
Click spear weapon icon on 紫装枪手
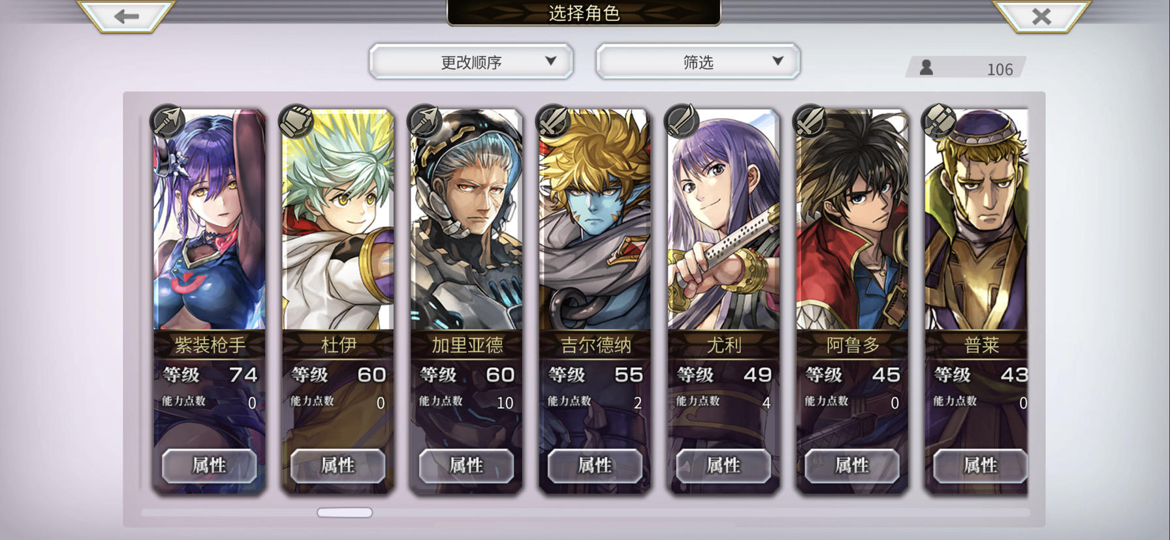(x=168, y=121)
